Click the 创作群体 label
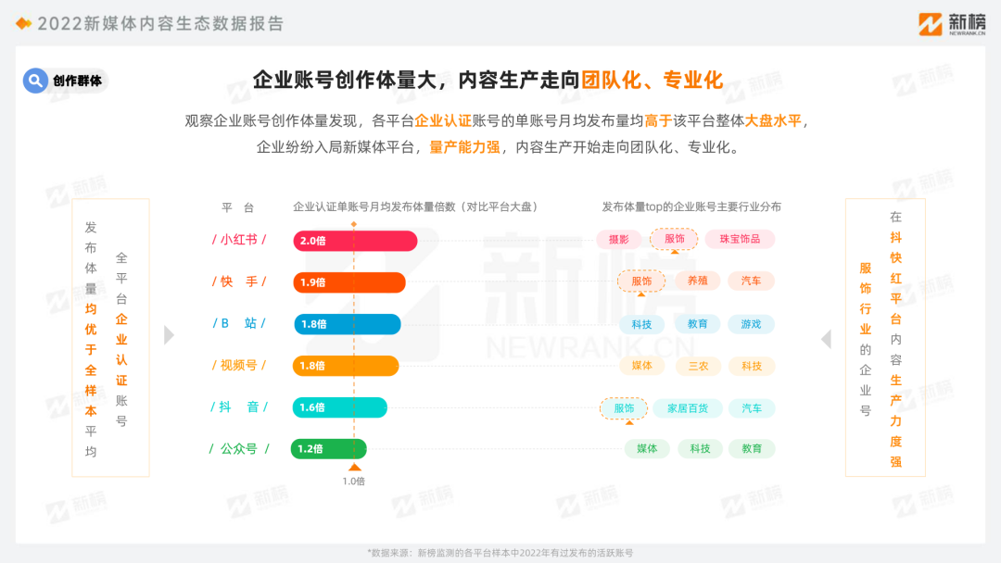Screen dimensions: 1001x563 coord(77,81)
